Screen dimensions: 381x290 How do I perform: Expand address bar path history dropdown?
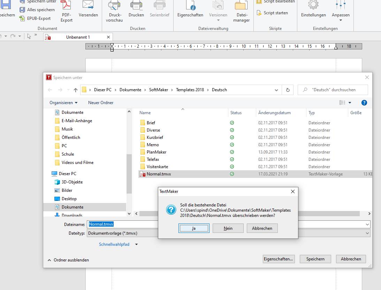276,90
